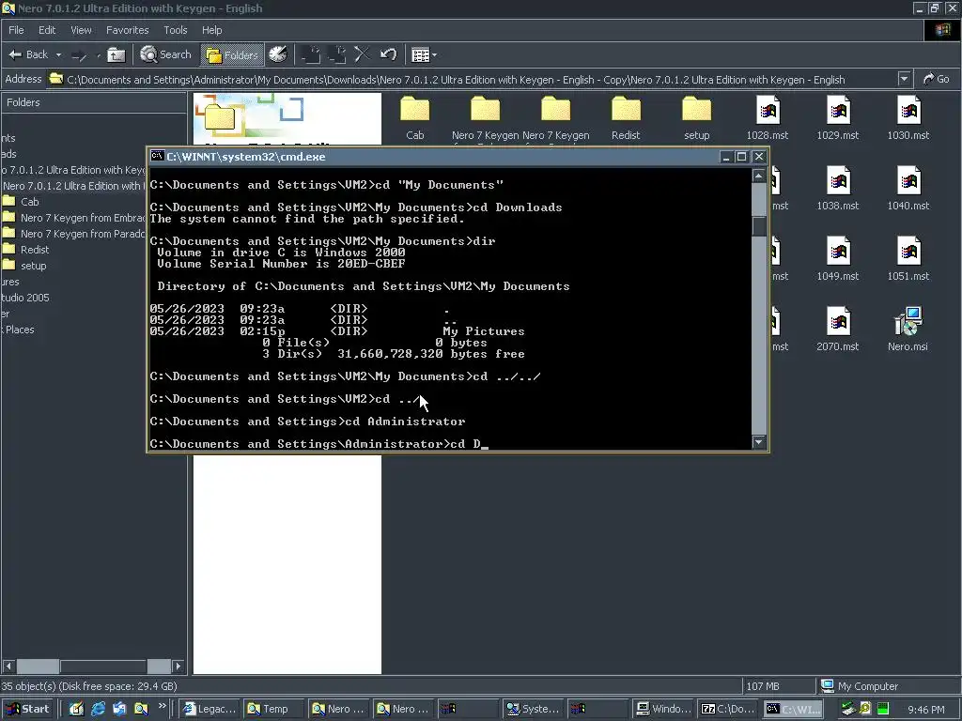Open the Help menu
This screenshot has width=962, height=721.
click(x=211, y=30)
